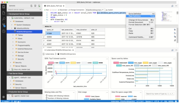Switch to the QDS_Query_Perf.sql tab

54,6
